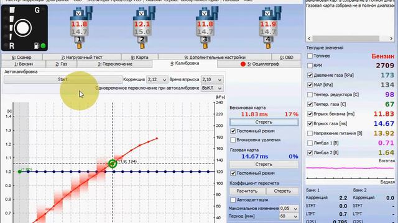Uncheck MAP [kPa] checkbox
The width and height of the screenshot is (398, 223).
[310, 85]
